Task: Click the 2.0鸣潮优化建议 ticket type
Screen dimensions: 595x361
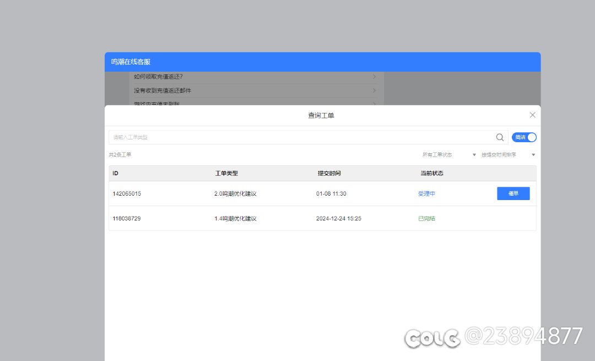Action: 235,193
